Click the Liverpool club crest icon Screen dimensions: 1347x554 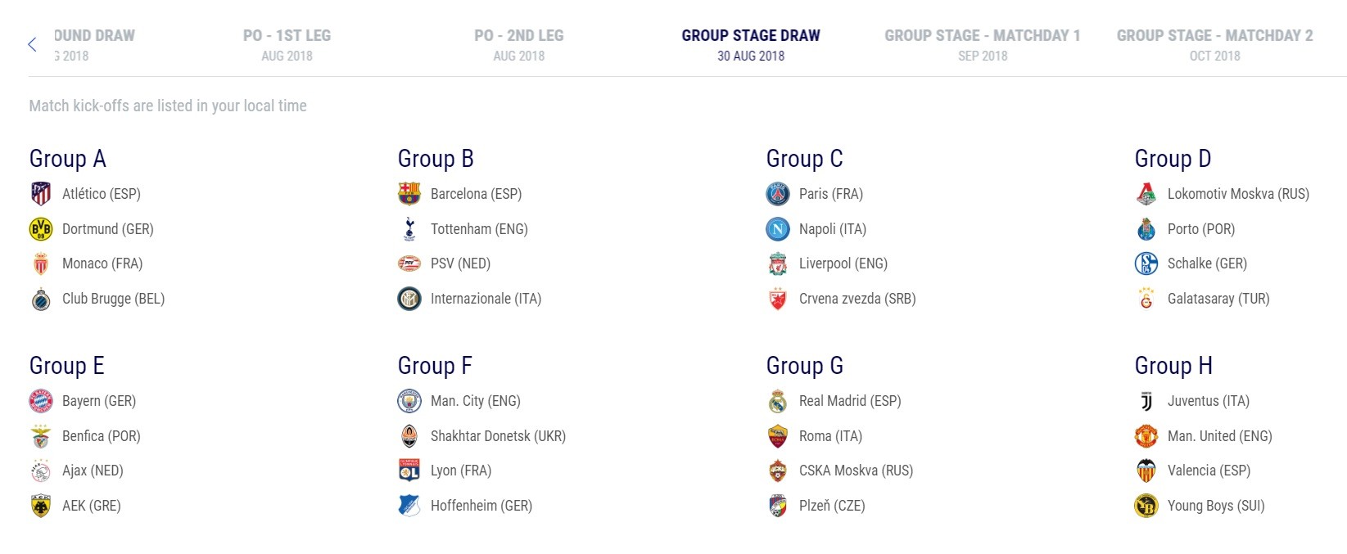pos(778,263)
